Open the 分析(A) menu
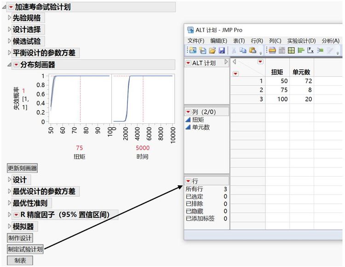The height and width of the screenshot is (267, 345). [330, 41]
